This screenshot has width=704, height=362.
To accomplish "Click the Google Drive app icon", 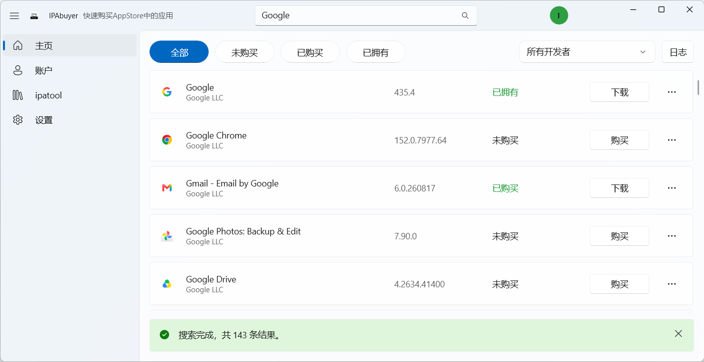I will [x=167, y=284].
